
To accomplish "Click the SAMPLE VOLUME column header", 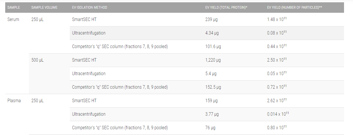I will 44,7.
